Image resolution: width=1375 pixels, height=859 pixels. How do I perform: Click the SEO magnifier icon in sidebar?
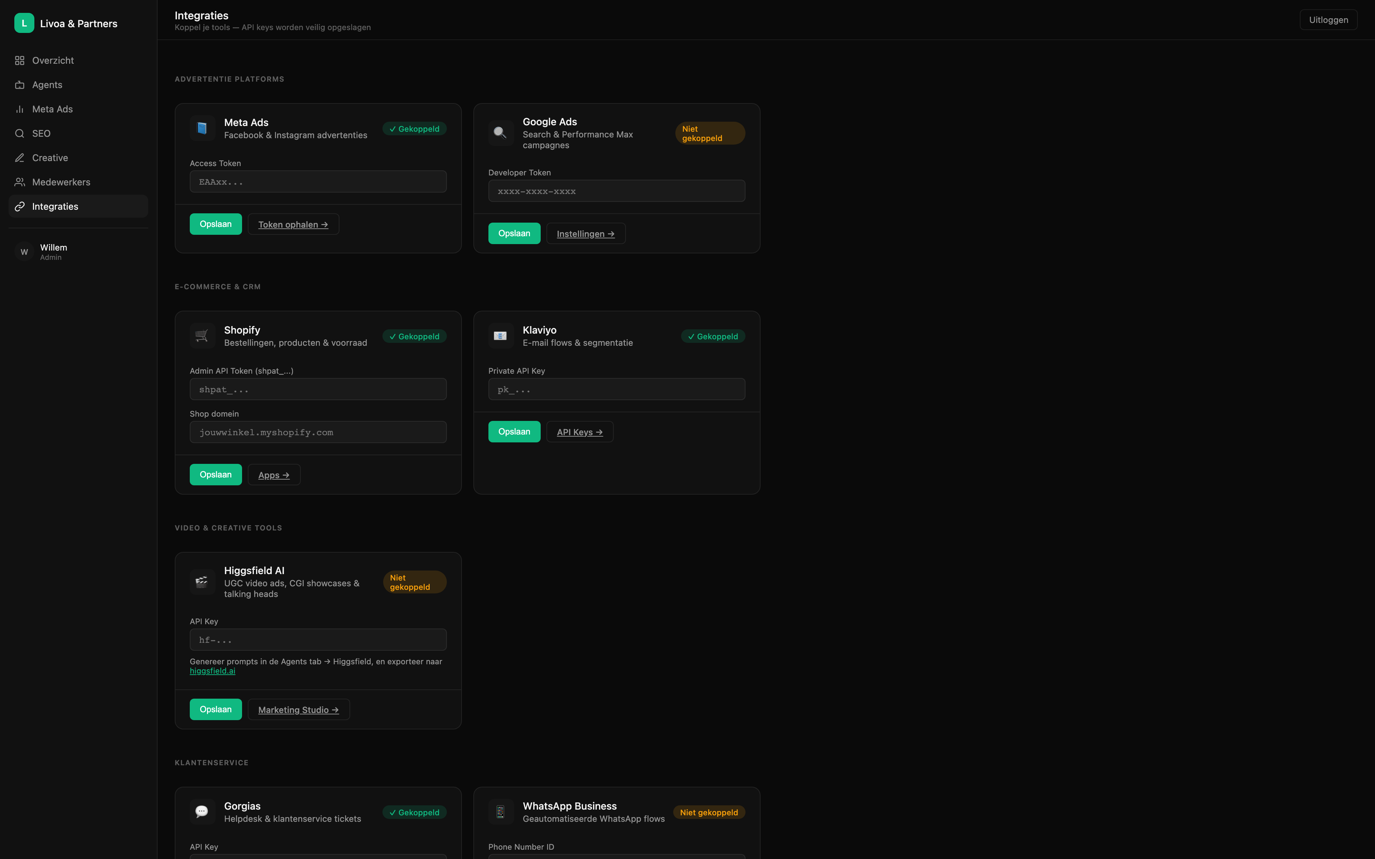[x=20, y=134]
